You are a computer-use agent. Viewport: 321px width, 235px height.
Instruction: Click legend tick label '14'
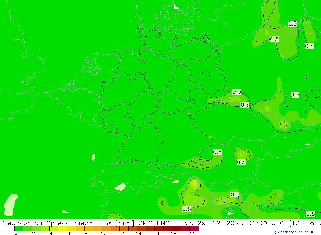[x=139, y=233]
